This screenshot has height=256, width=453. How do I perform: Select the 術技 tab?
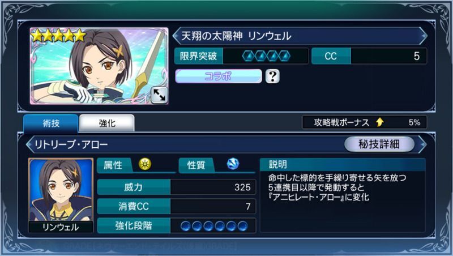coord(51,123)
